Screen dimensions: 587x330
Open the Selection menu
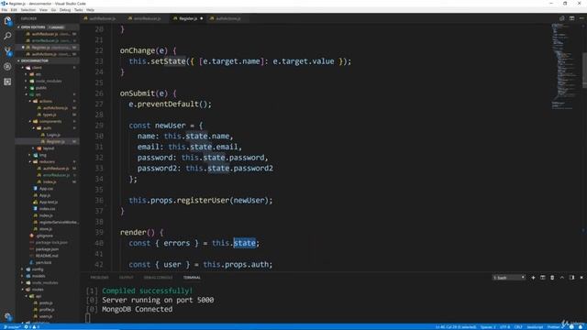click(x=28, y=10)
